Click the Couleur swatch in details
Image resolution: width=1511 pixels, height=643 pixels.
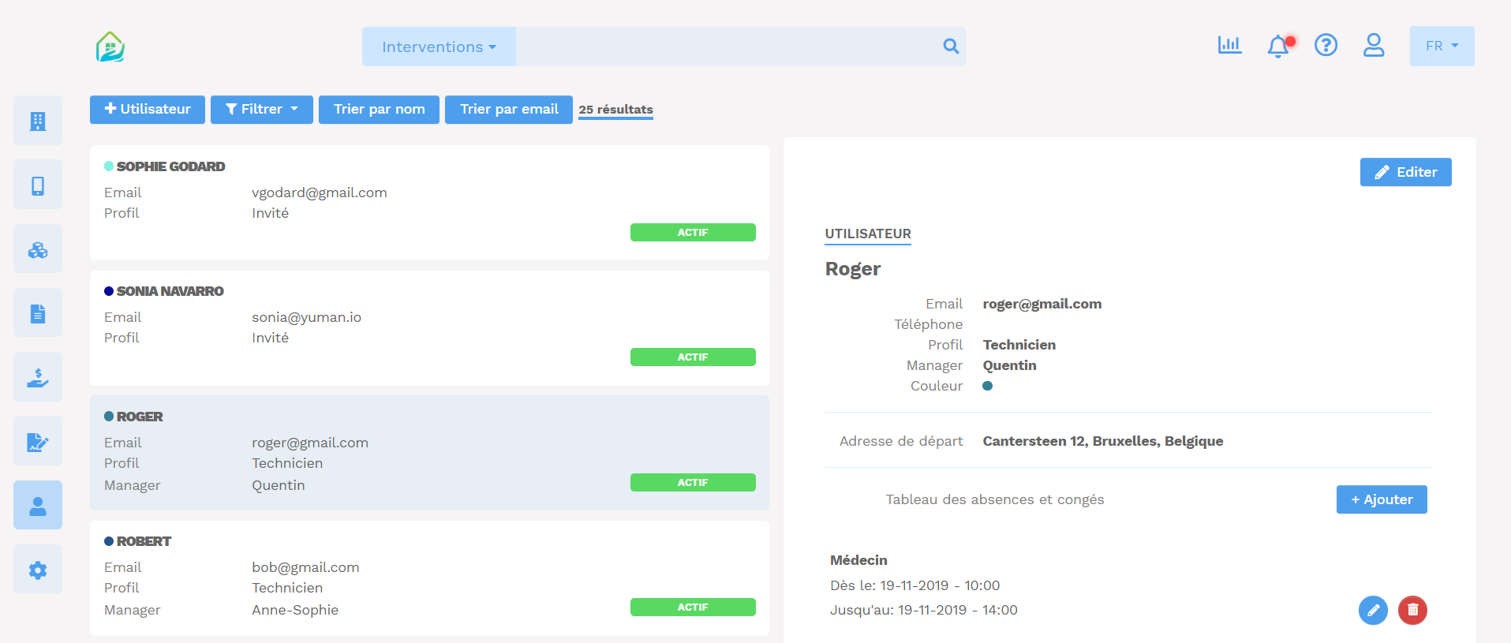987,386
